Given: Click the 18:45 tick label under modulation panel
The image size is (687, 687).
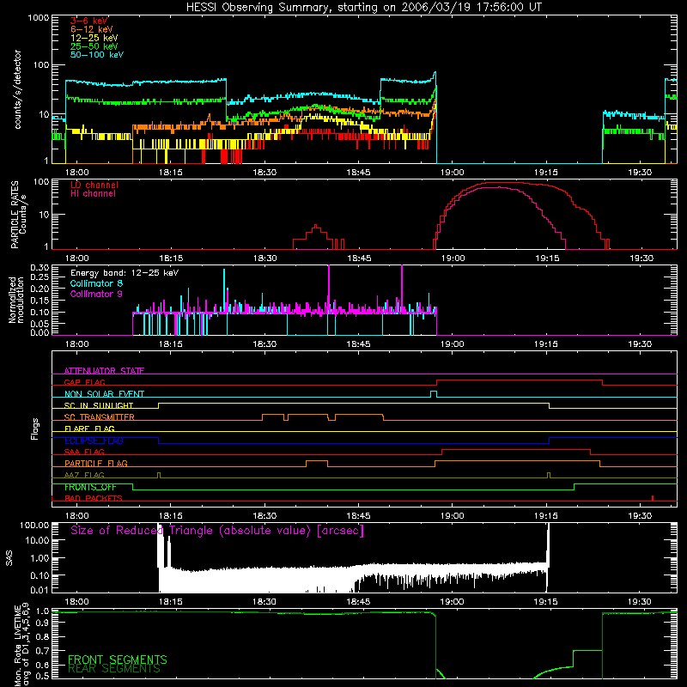Looking at the screenshot, I should click(358, 344).
